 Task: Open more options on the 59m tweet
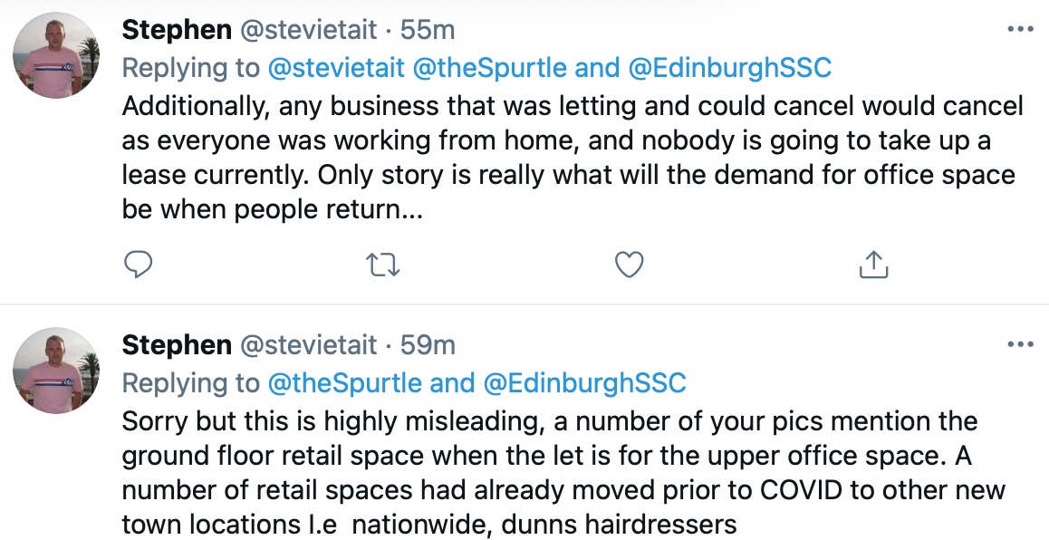coord(1020,344)
